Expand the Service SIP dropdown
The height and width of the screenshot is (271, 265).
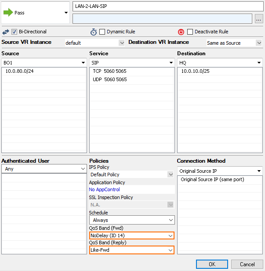pos(132,63)
